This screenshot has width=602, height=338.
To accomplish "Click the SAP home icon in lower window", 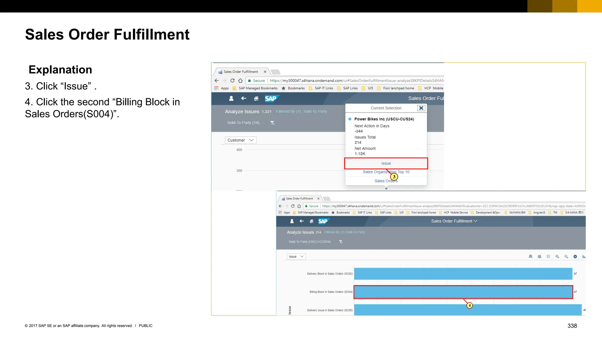I will tap(312, 221).
